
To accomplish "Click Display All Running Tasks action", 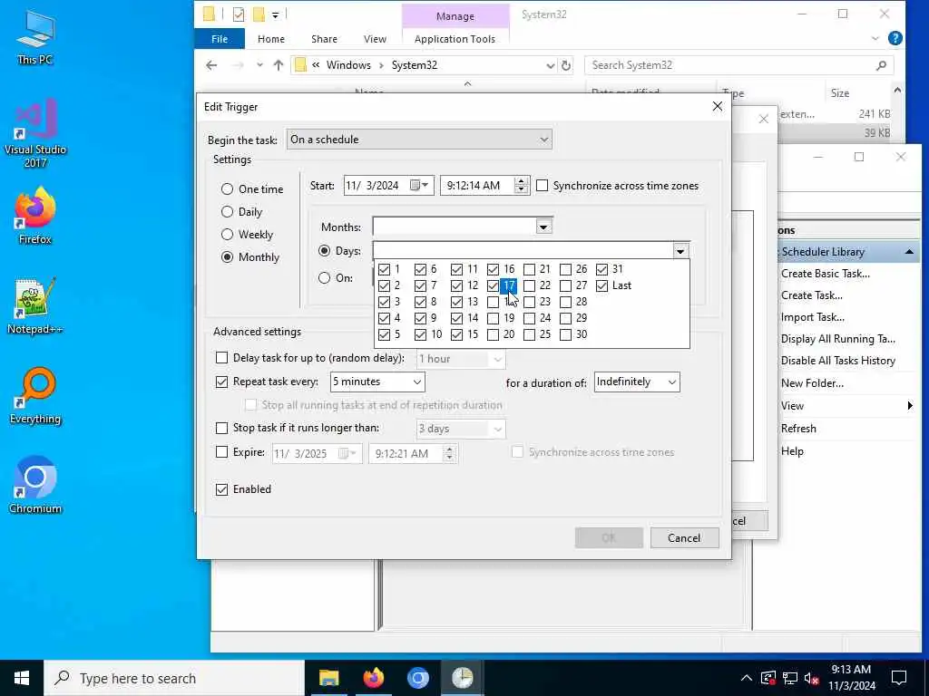I will (837, 339).
